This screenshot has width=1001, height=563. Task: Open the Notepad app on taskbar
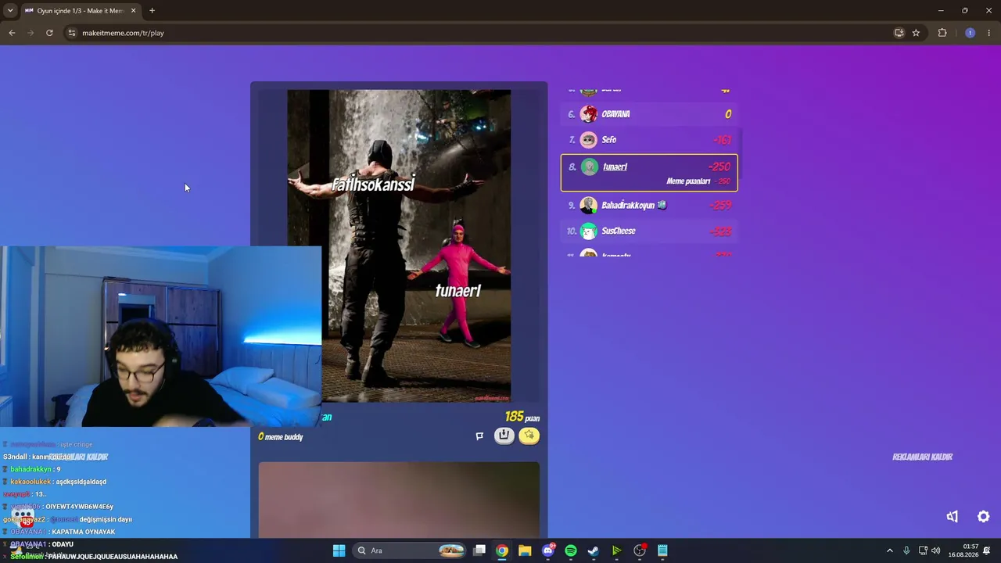click(x=662, y=550)
